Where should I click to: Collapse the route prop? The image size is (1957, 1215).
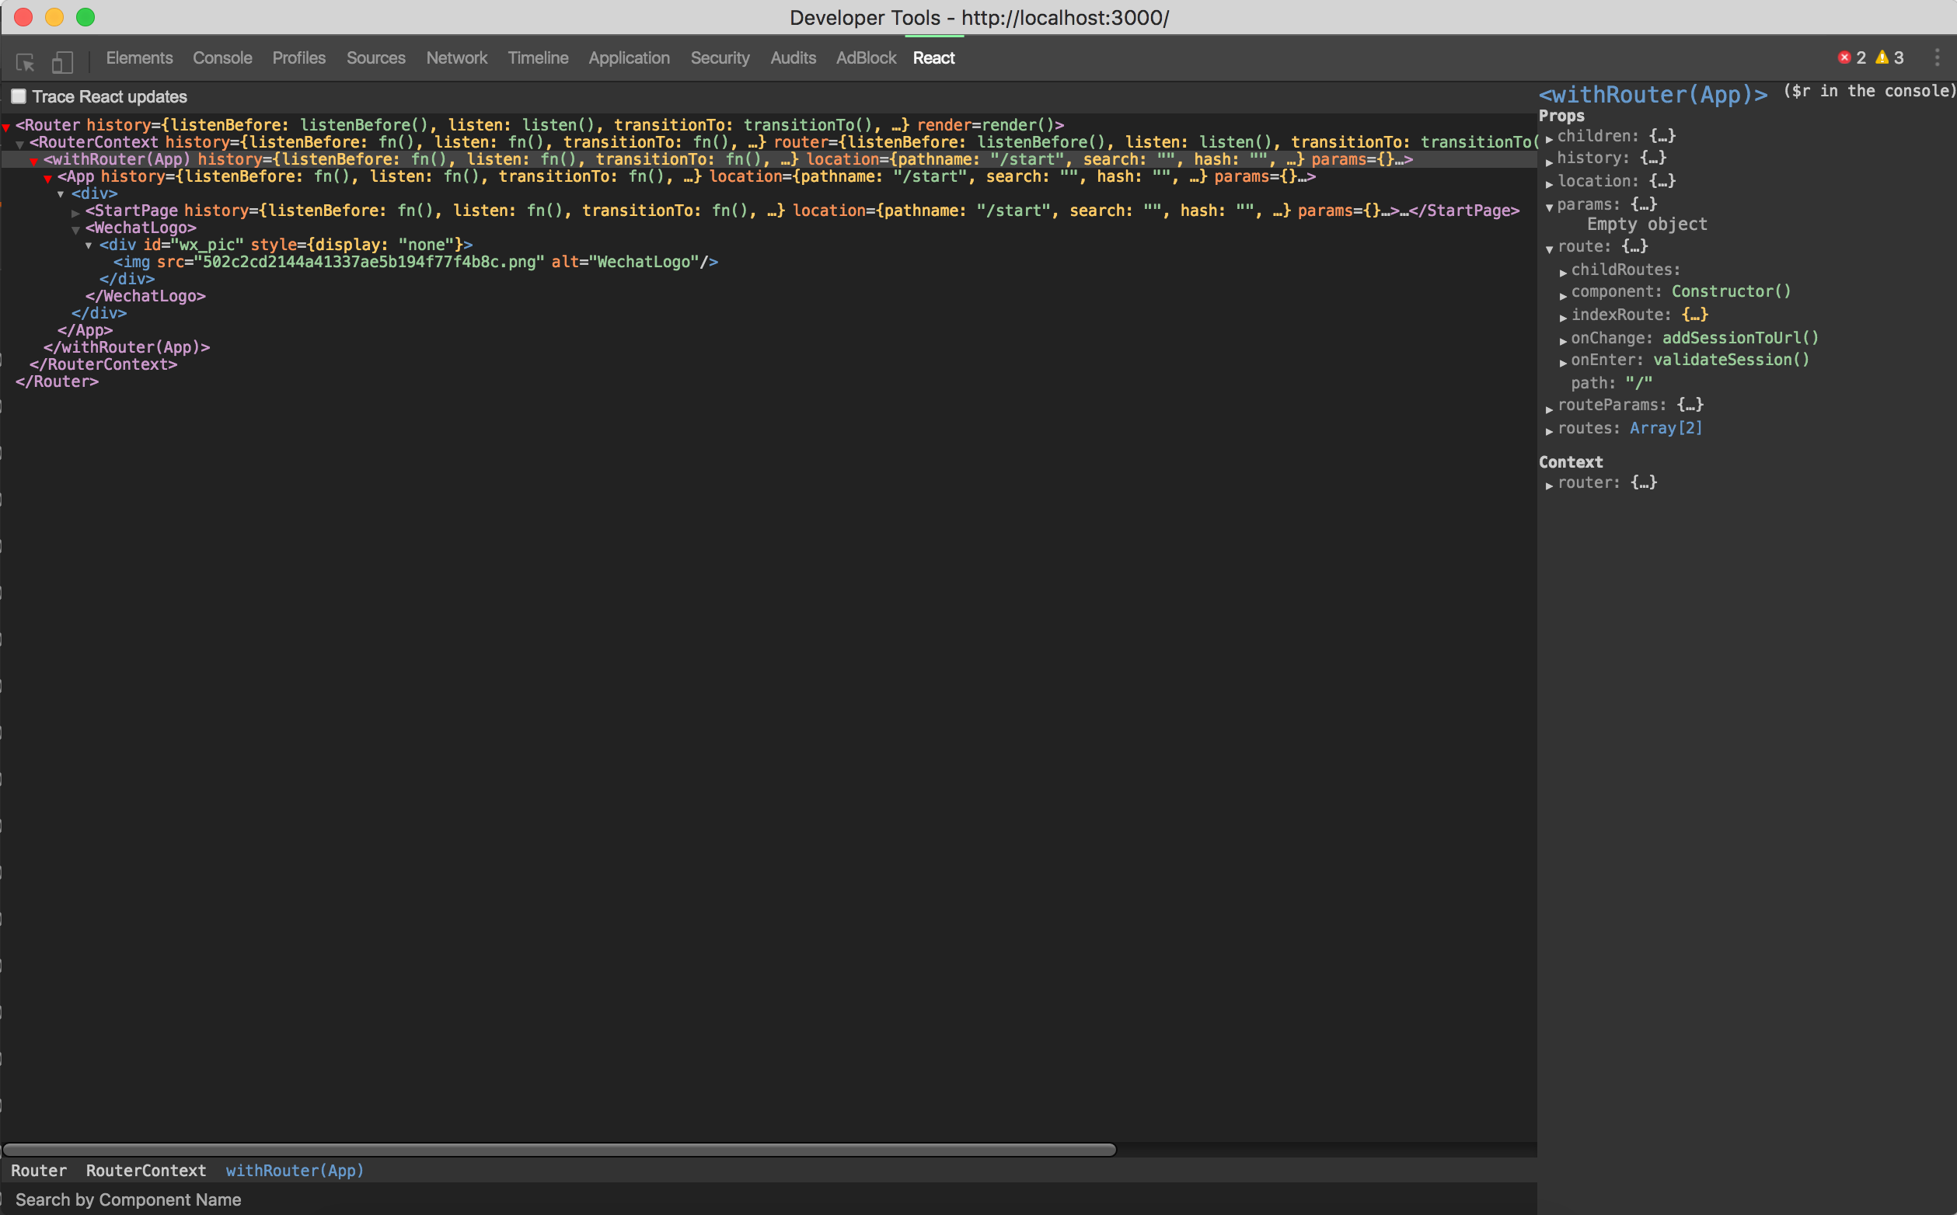tap(1549, 249)
